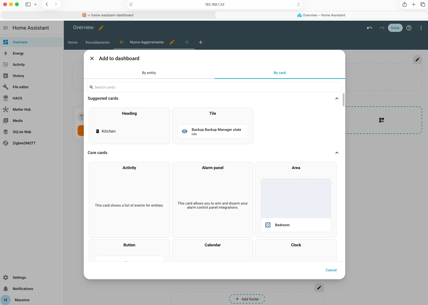Open the Riscaldamento view tab
The width and height of the screenshot is (428, 305).
[98, 42]
